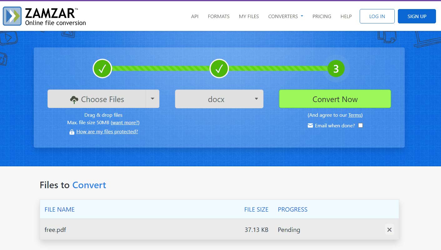Click the padlock icon beside file protection link
The width and height of the screenshot is (441, 250).
point(72,131)
